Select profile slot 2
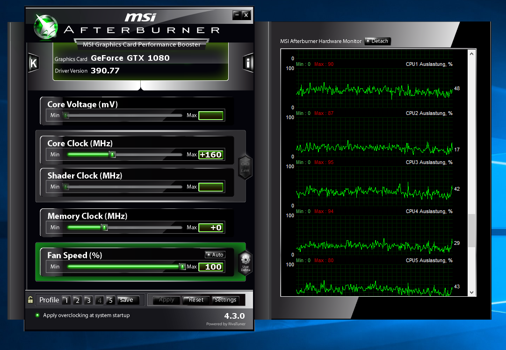The width and height of the screenshot is (506, 350). (x=78, y=300)
